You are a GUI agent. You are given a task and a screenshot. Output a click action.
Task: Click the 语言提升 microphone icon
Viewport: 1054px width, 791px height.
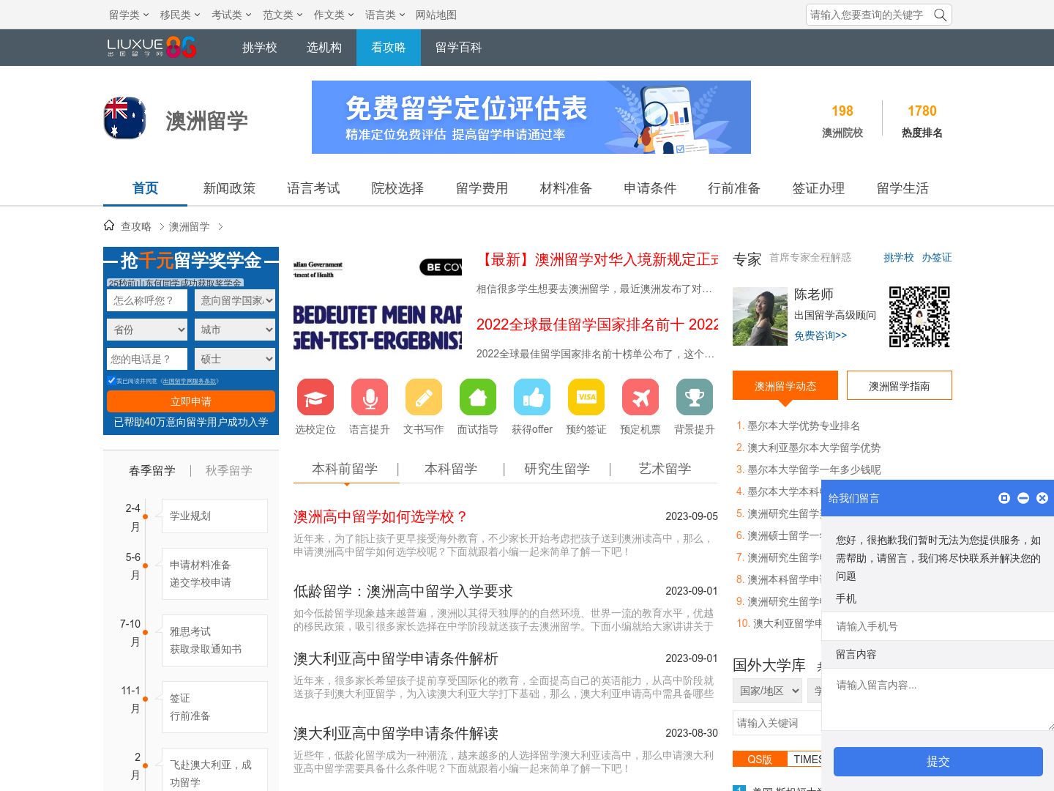click(370, 397)
